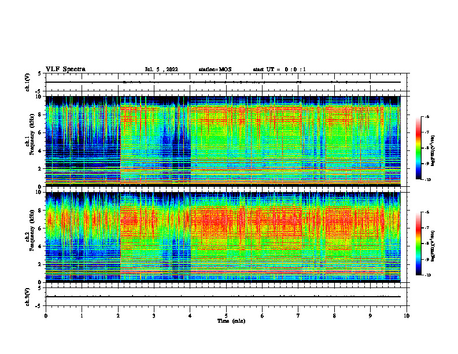458x354 pixels.
Task: Click the "5" tick on the ch.3(V) axis
Action: (40, 288)
